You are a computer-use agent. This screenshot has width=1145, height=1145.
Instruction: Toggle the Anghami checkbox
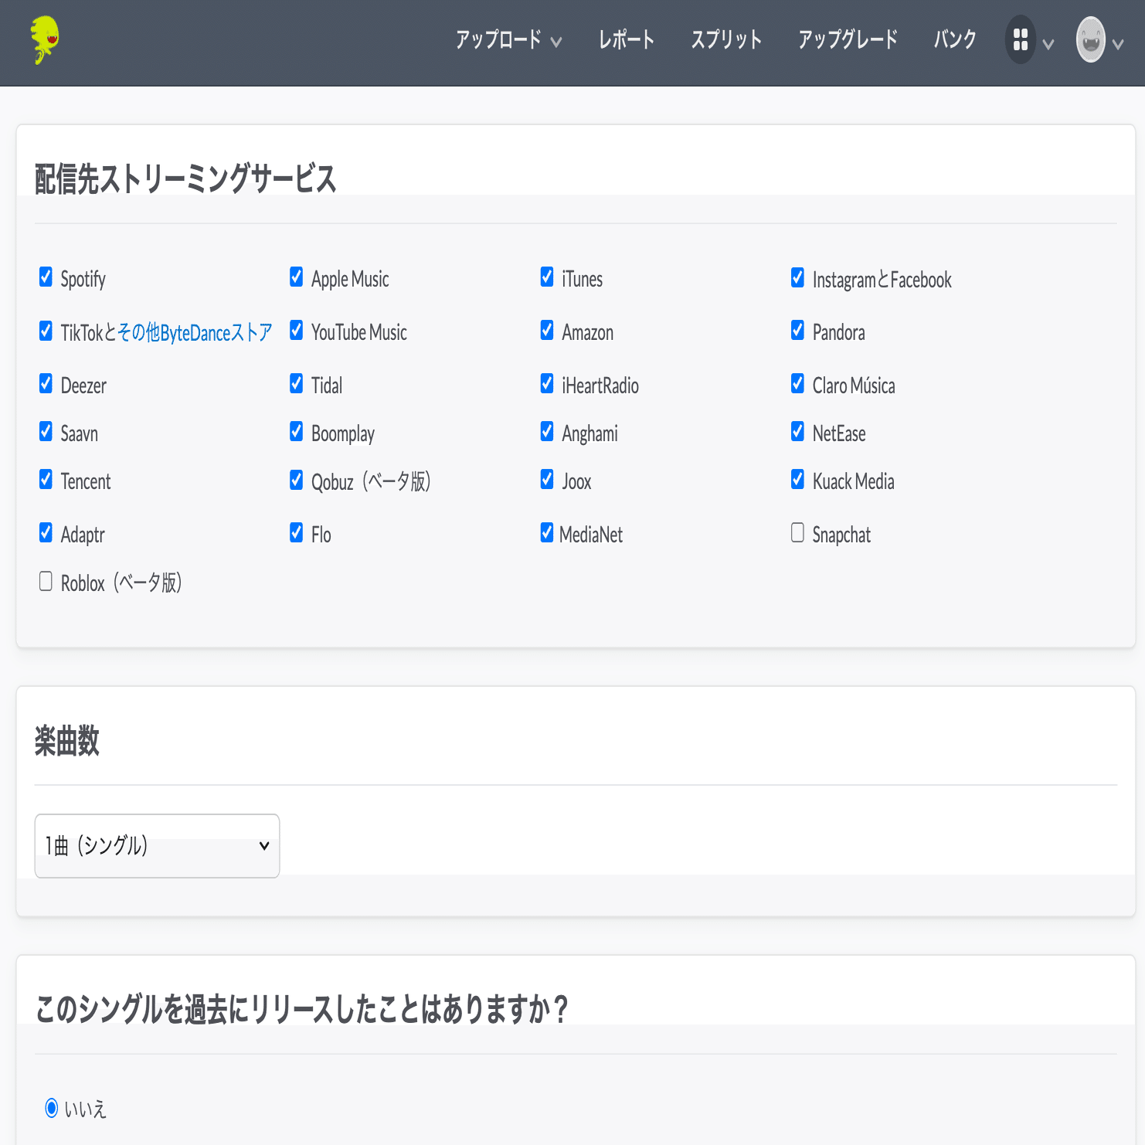[x=547, y=431]
